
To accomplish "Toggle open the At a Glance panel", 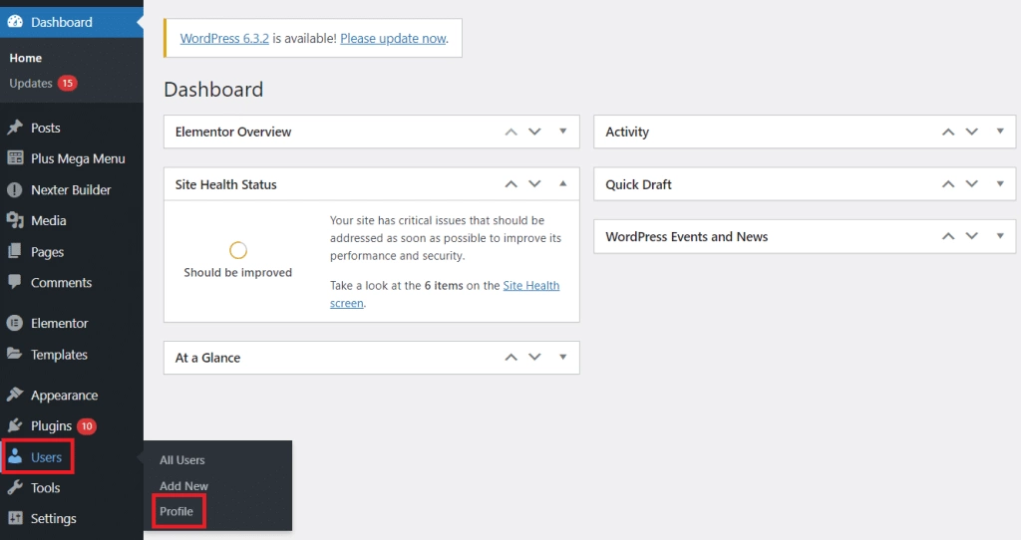I will tap(562, 358).
